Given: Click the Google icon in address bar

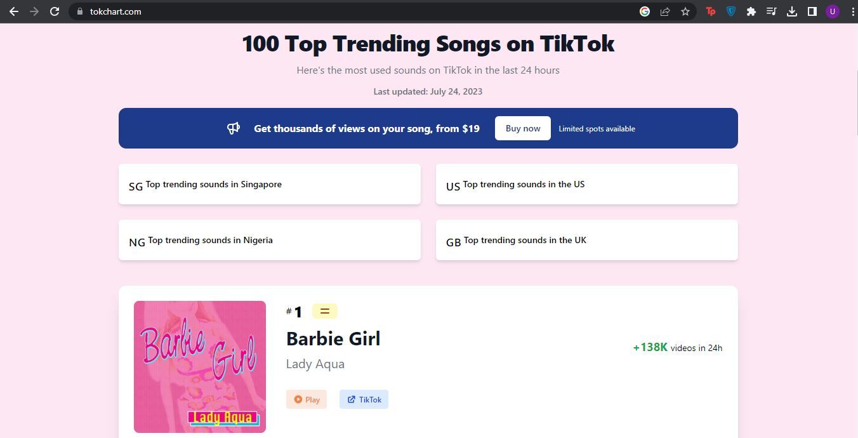Looking at the screenshot, I should point(645,11).
